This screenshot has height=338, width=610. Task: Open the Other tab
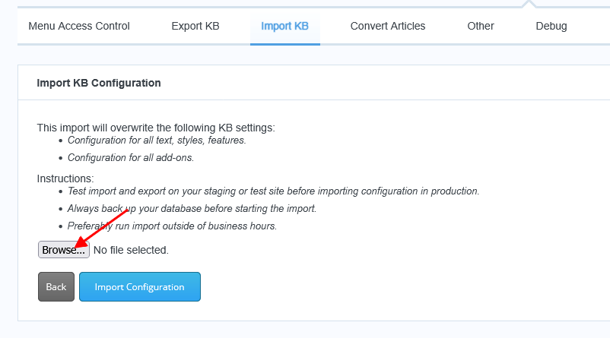tap(481, 26)
